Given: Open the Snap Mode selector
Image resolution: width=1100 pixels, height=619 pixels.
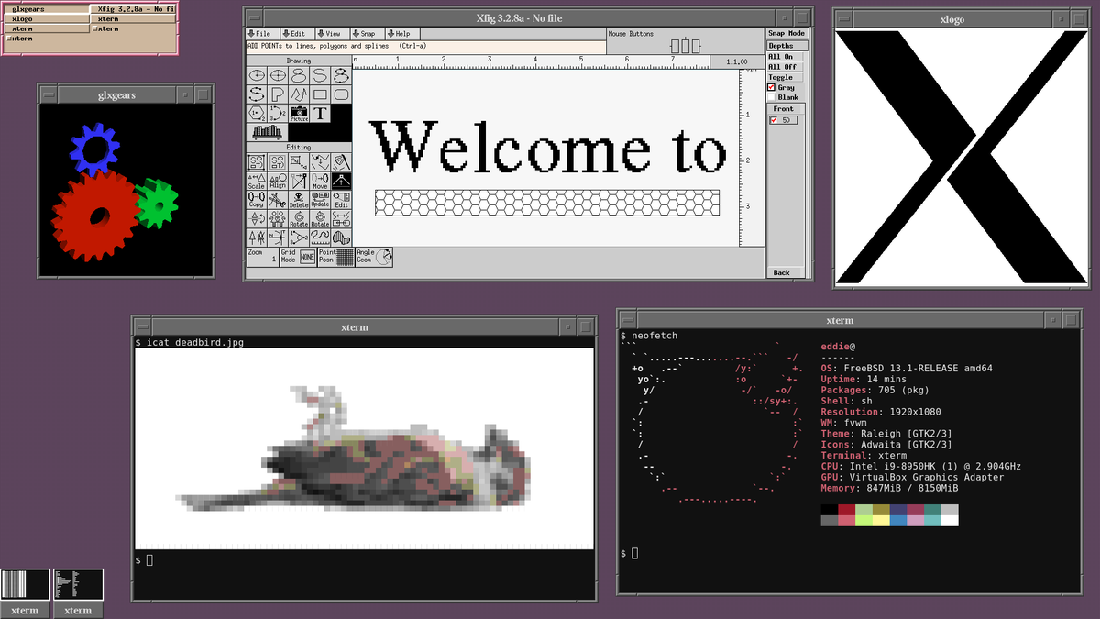Looking at the screenshot, I should click(787, 33).
